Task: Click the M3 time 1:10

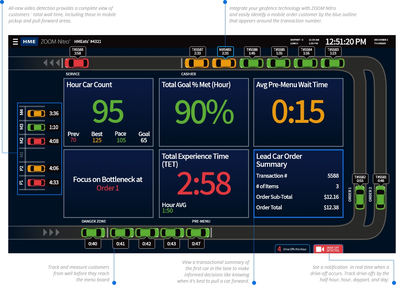Action: click(54, 127)
